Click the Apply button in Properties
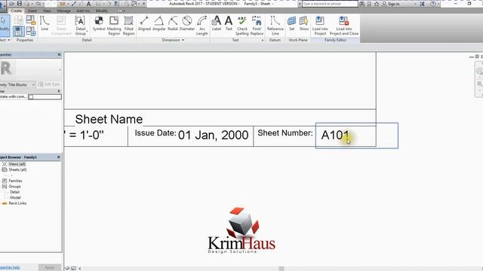The height and width of the screenshot is (271, 483). (x=49, y=268)
